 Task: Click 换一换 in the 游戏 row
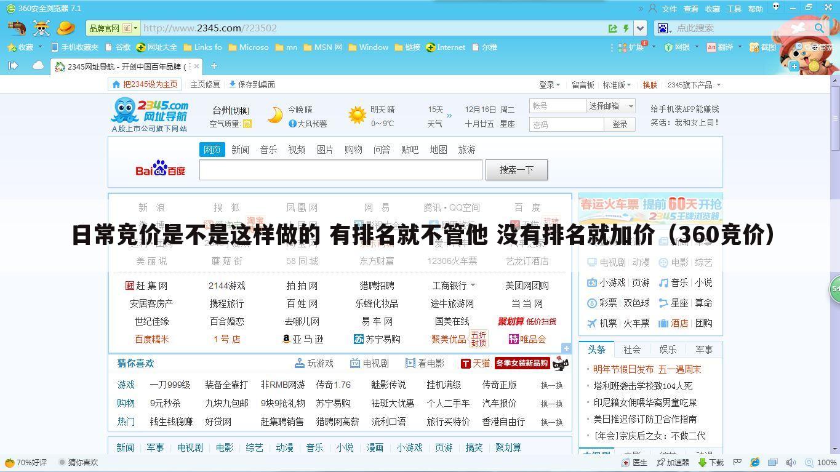(x=551, y=385)
